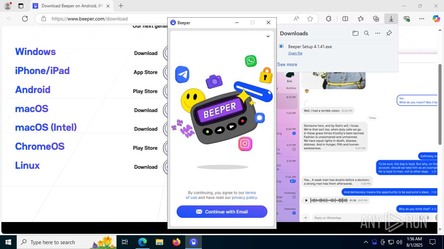Image resolution: width=444 pixels, height=249 pixels.
Task: View site information lock icon
Action: tap(44, 19)
